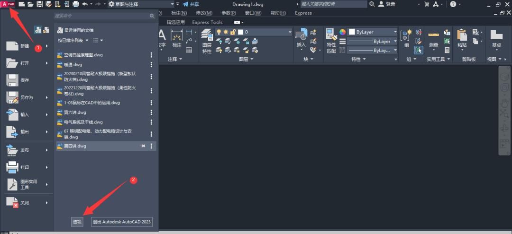Click the color wheel object color icon
The image size is (512, 234).
343,32
